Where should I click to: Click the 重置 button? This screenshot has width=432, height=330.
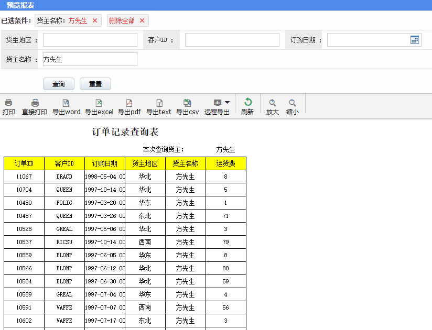click(x=95, y=84)
